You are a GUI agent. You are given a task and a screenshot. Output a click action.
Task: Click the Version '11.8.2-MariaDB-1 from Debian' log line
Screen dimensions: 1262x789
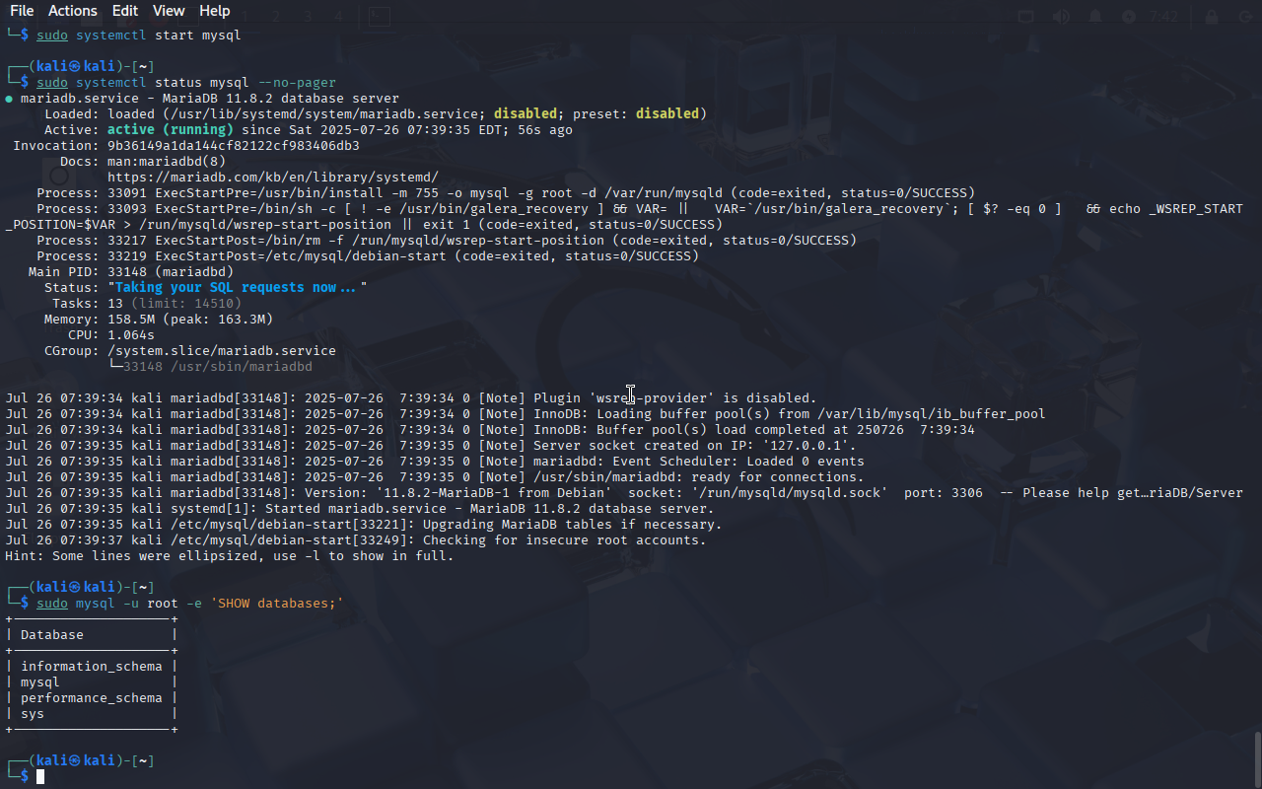point(624,493)
